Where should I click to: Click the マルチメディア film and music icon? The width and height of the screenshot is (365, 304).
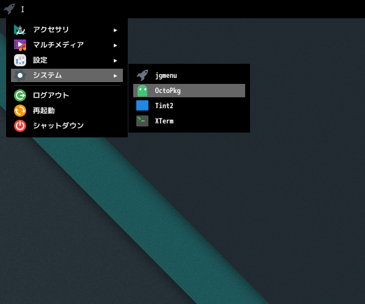coord(20,45)
